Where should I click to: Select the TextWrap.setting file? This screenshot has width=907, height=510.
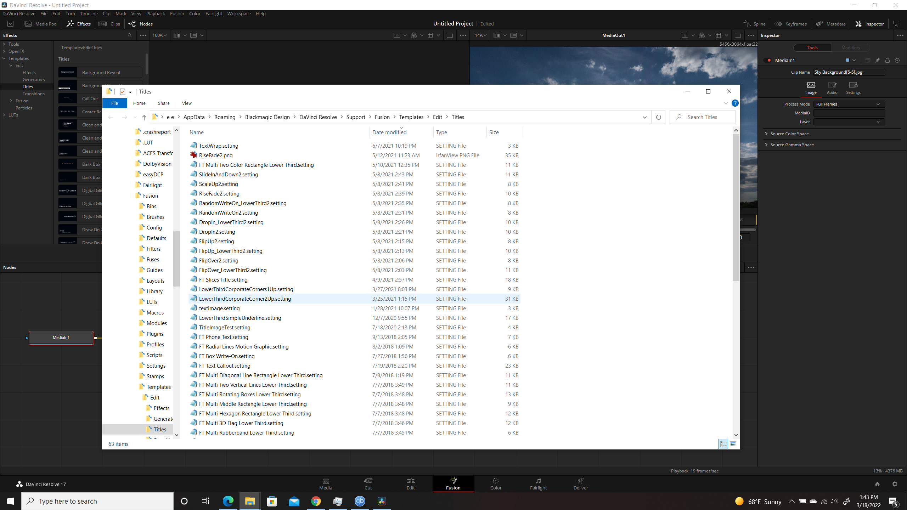(219, 146)
